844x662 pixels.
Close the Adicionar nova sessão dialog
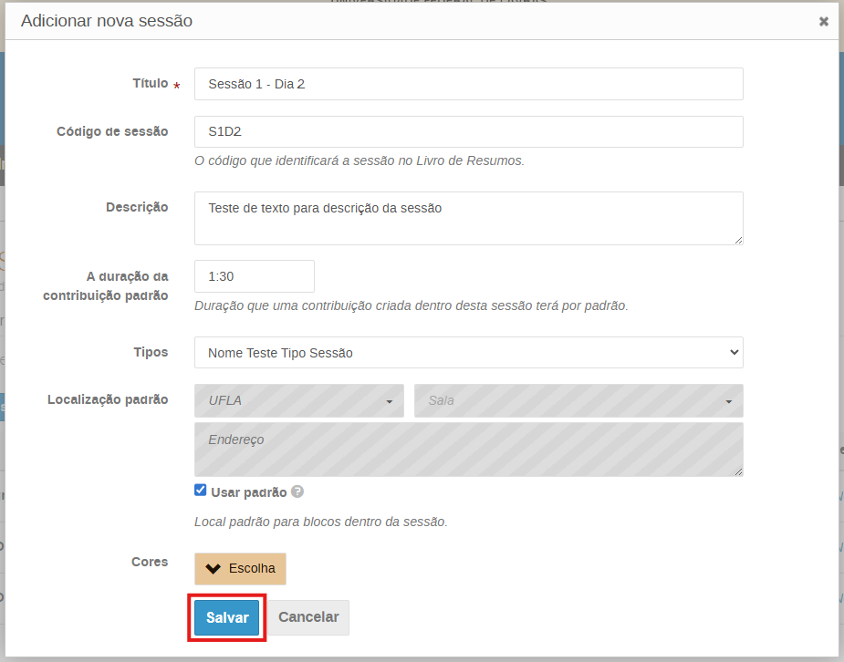pyautogui.click(x=823, y=21)
